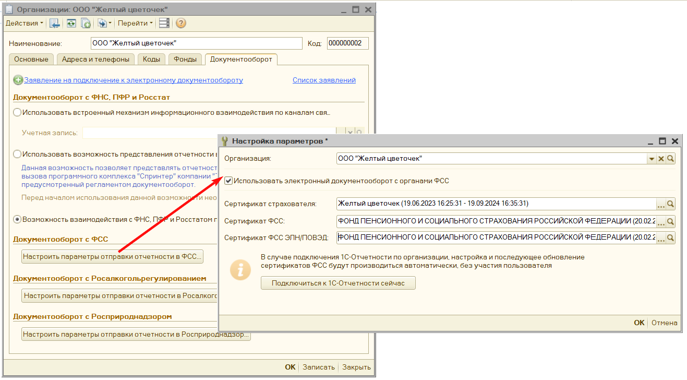Open Сертификат ФСС with the magnifier icon
687x380 pixels.
point(671,221)
